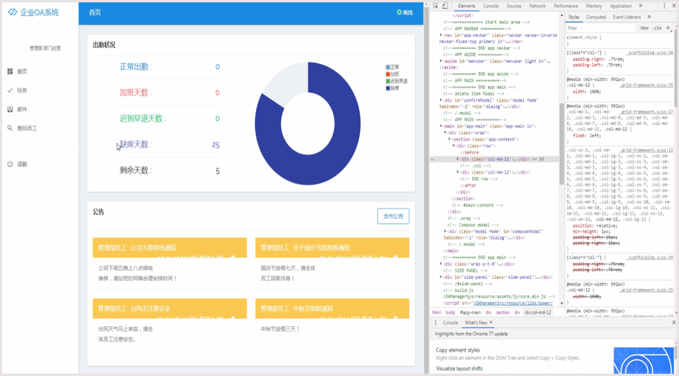Select section in the DOM breadcrumb
Screen dimensions: 679x376
tap(502, 312)
